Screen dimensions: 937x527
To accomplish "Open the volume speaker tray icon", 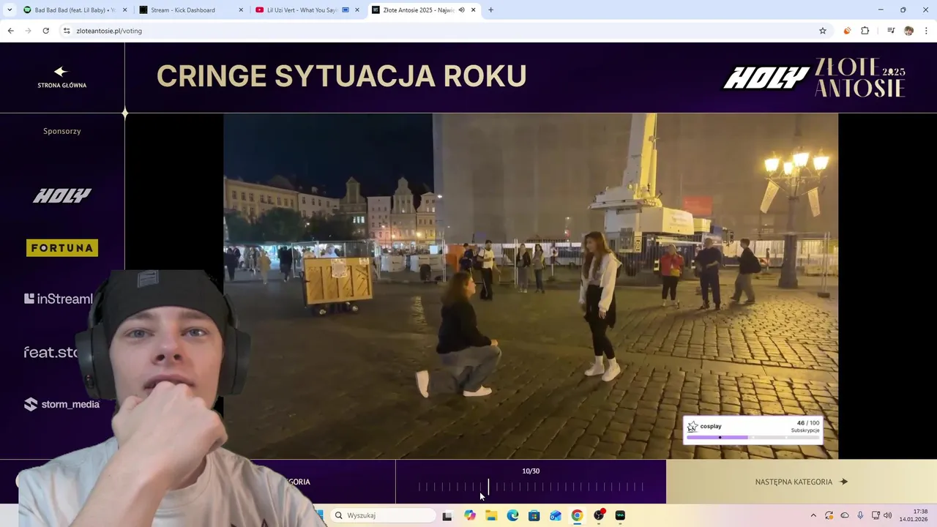I will click(887, 515).
